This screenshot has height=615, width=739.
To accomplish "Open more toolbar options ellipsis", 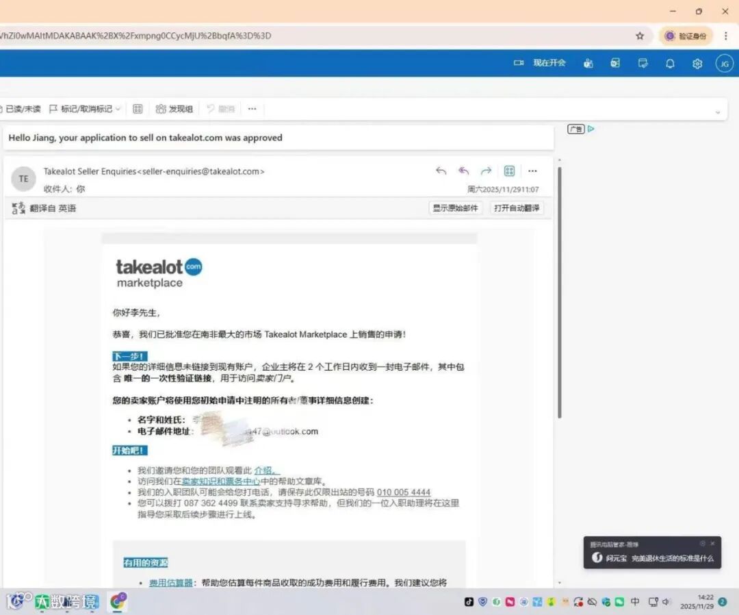I will tap(252, 109).
